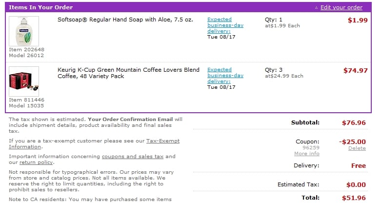
Task: Click the Softsoap Regular Hand Soap title
Action: click(125, 20)
